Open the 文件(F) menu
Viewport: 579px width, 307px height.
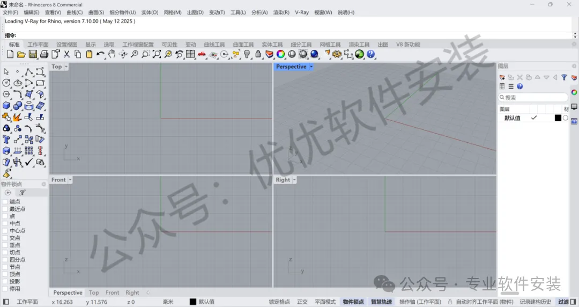(10, 12)
